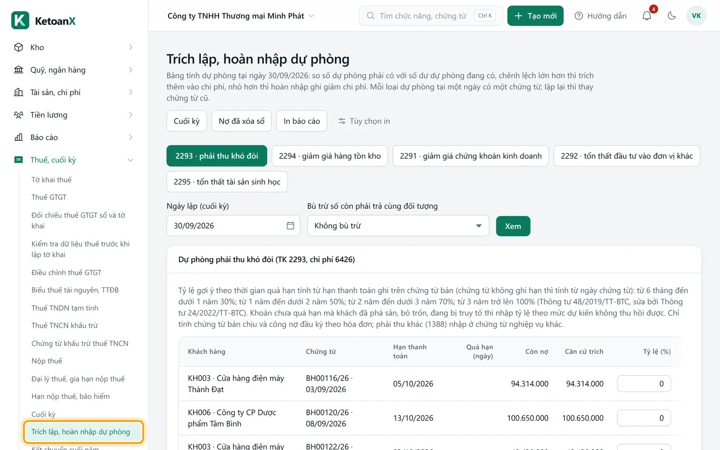Click the Nợ đã xóa sổ button

(242, 121)
